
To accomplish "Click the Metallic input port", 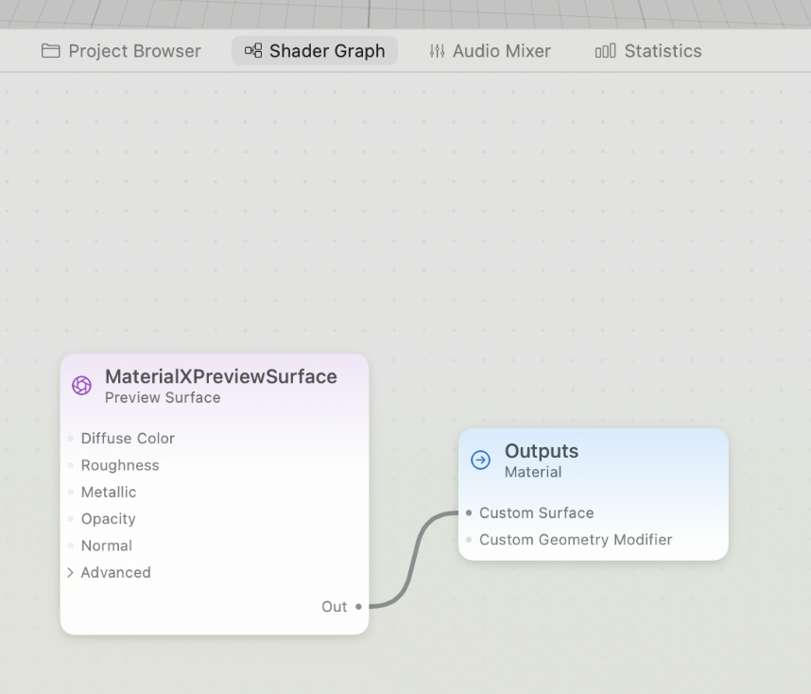I will point(70,493).
